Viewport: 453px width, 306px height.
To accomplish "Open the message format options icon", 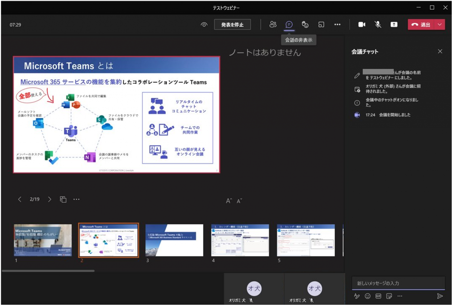I will click(x=357, y=296).
